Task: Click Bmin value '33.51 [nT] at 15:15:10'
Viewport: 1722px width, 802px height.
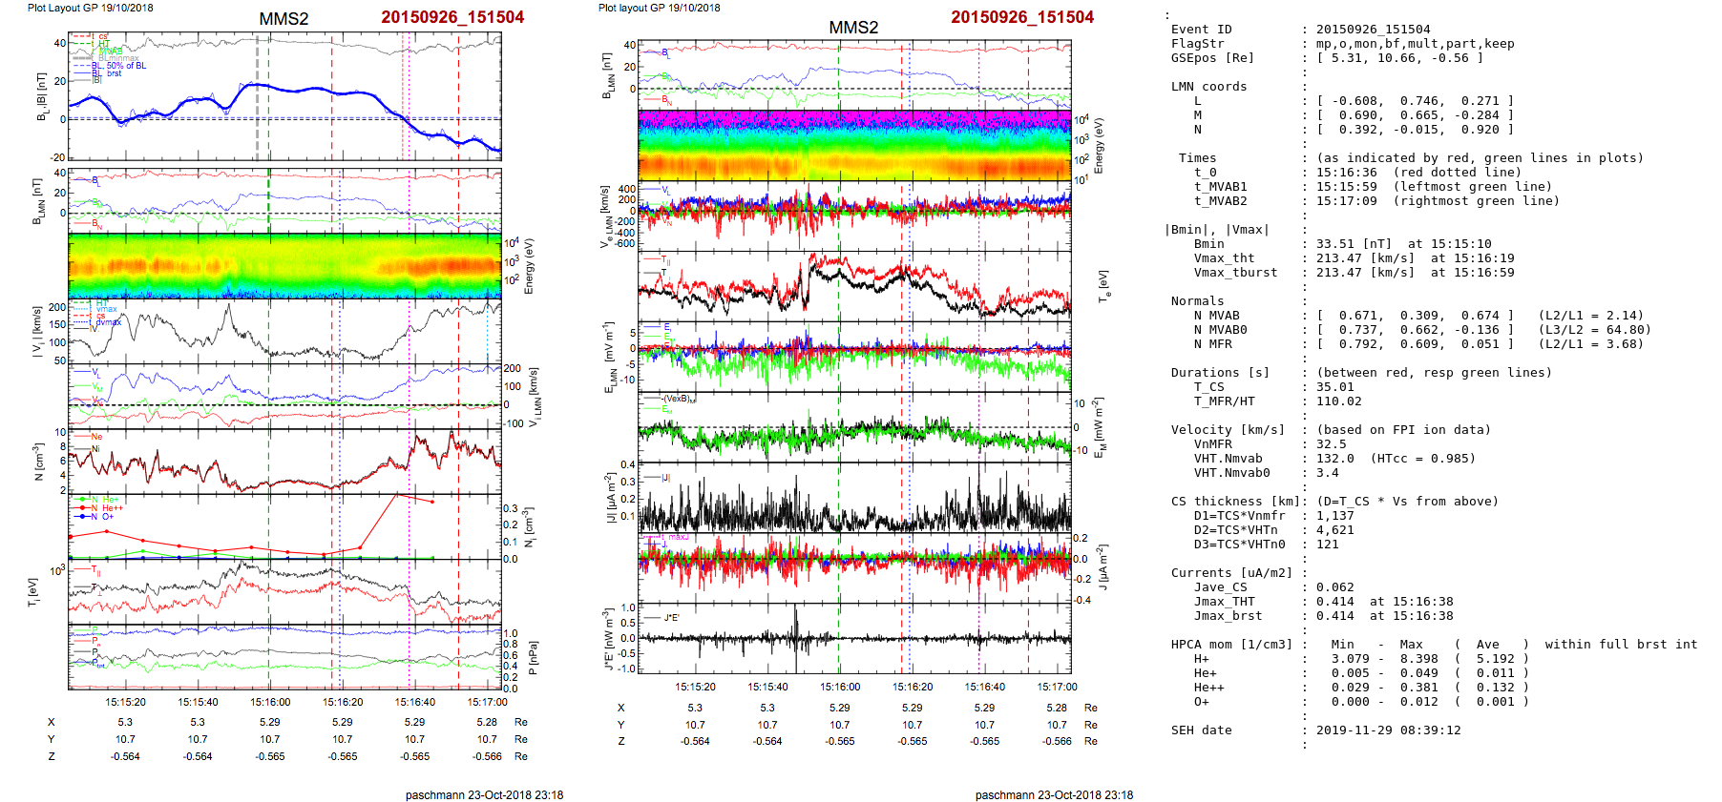Action: [1404, 244]
